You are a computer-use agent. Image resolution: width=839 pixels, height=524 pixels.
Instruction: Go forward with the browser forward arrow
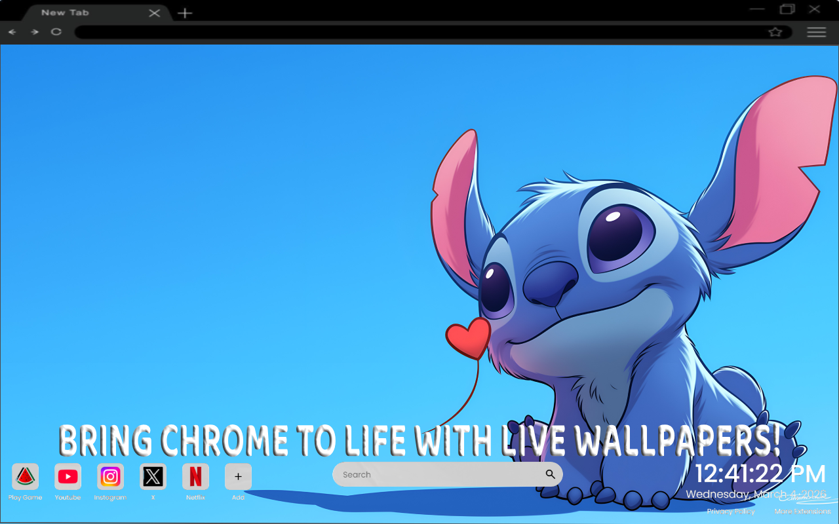coord(34,31)
